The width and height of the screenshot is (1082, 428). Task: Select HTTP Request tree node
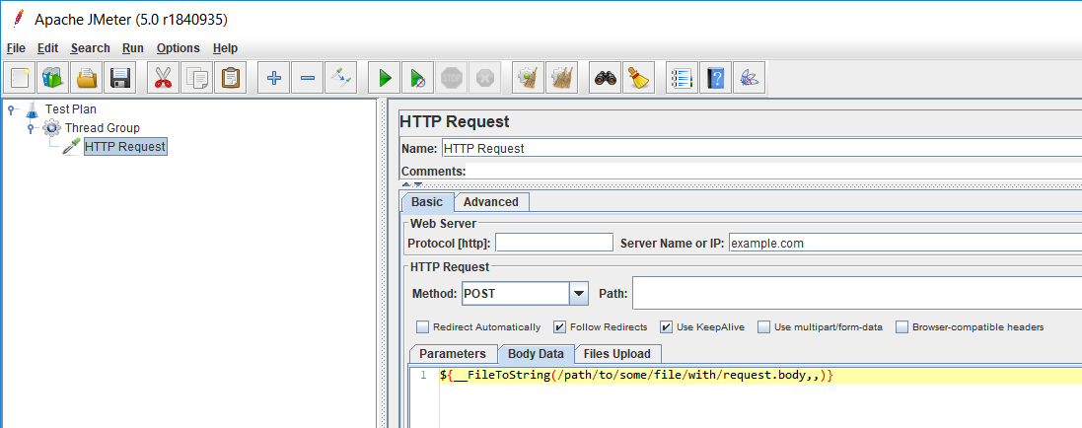tap(125, 146)
